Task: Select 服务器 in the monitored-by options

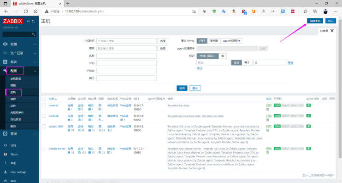Action: coord(214,41)
